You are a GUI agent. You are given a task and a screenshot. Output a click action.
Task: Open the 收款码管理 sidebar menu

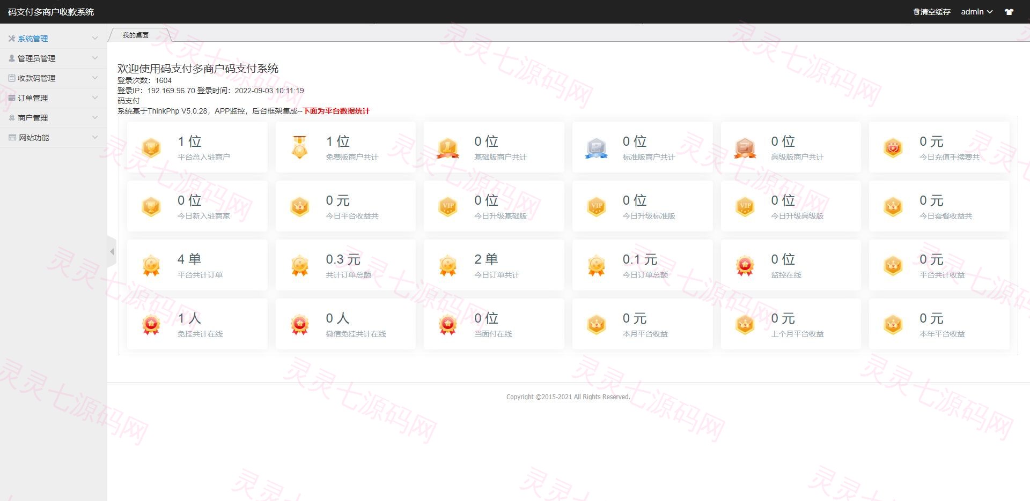pos(53,78)
